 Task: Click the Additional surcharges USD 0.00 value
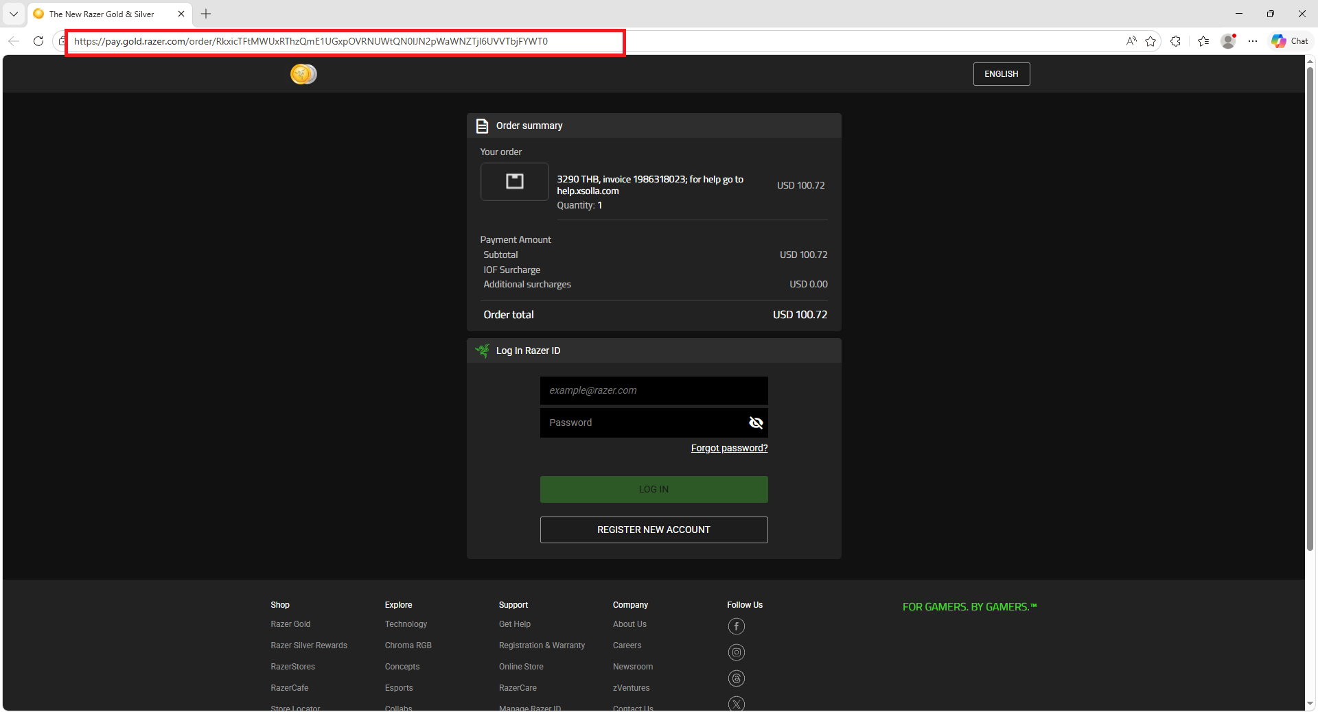pos(808,284)
